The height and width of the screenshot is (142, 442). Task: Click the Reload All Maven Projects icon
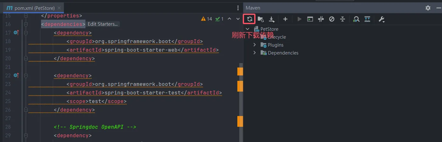[x=249, y=19]
